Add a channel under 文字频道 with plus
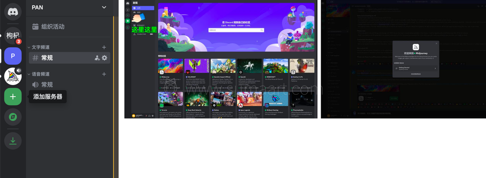Image resolution: width=486 pixels, height=178 pixels. [x=104, y=47]
